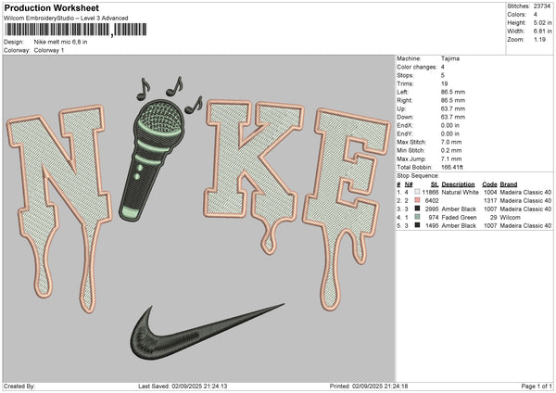Image resolution: width=556 pixels, height=393 pixels.
Task: Click the music notes above the microphone
Action: tap(171, 92)
